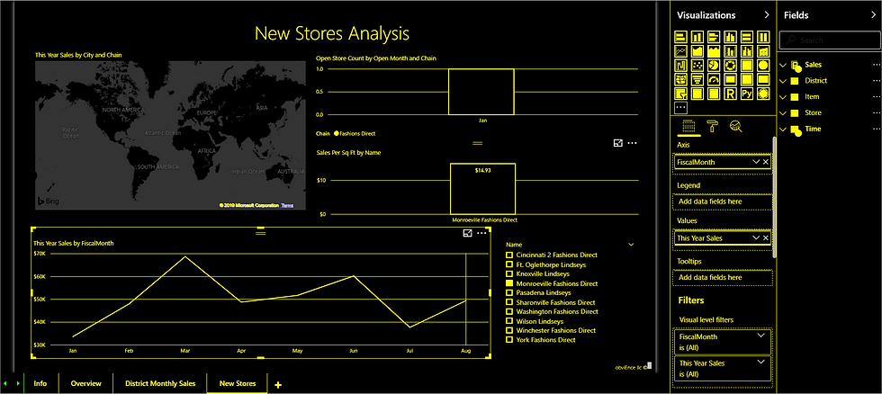882x394 pixels.
Task: Open the Analytics magnifier pane
Action: 735,126
